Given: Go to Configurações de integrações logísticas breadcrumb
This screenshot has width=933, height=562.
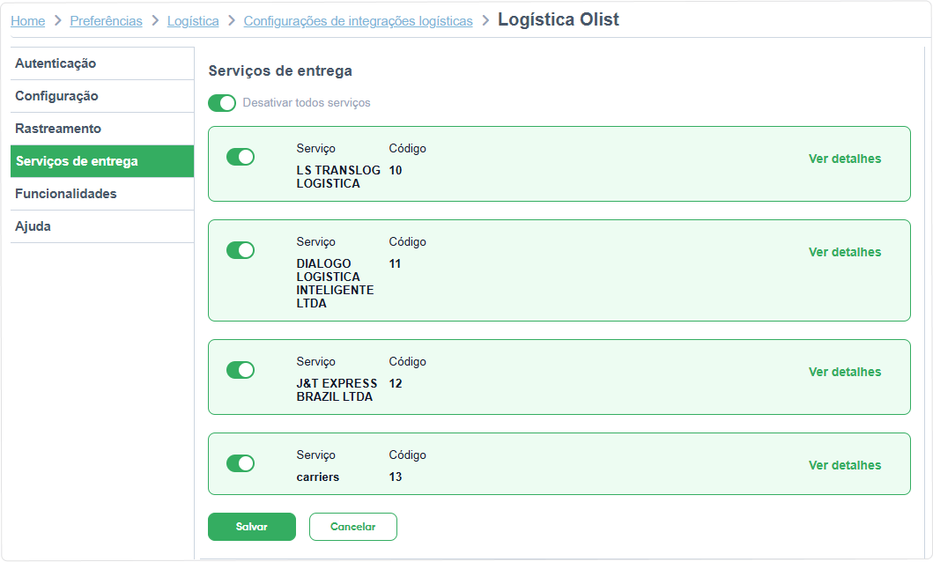Looking at the screenshot, I should pyautogui.click(x=358, y=21).
